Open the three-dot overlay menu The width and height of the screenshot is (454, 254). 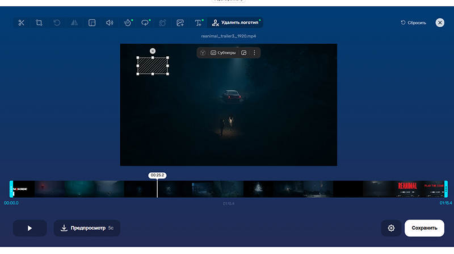pyautogui.click(x=254, y=53)
